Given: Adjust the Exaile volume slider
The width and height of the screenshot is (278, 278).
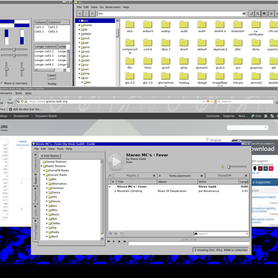Looking at the screenshot, I should [237, 167].
